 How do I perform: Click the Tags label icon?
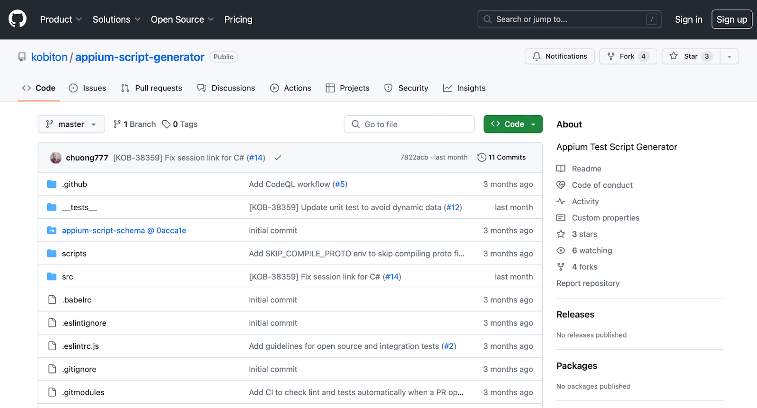(x=166, y=124)
